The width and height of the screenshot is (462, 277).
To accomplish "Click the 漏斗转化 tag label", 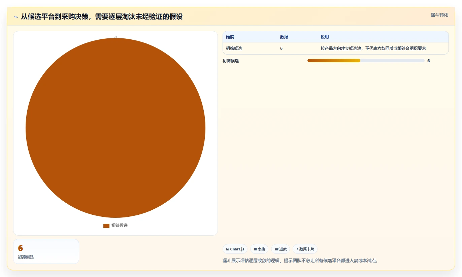I will pos(439,15).
